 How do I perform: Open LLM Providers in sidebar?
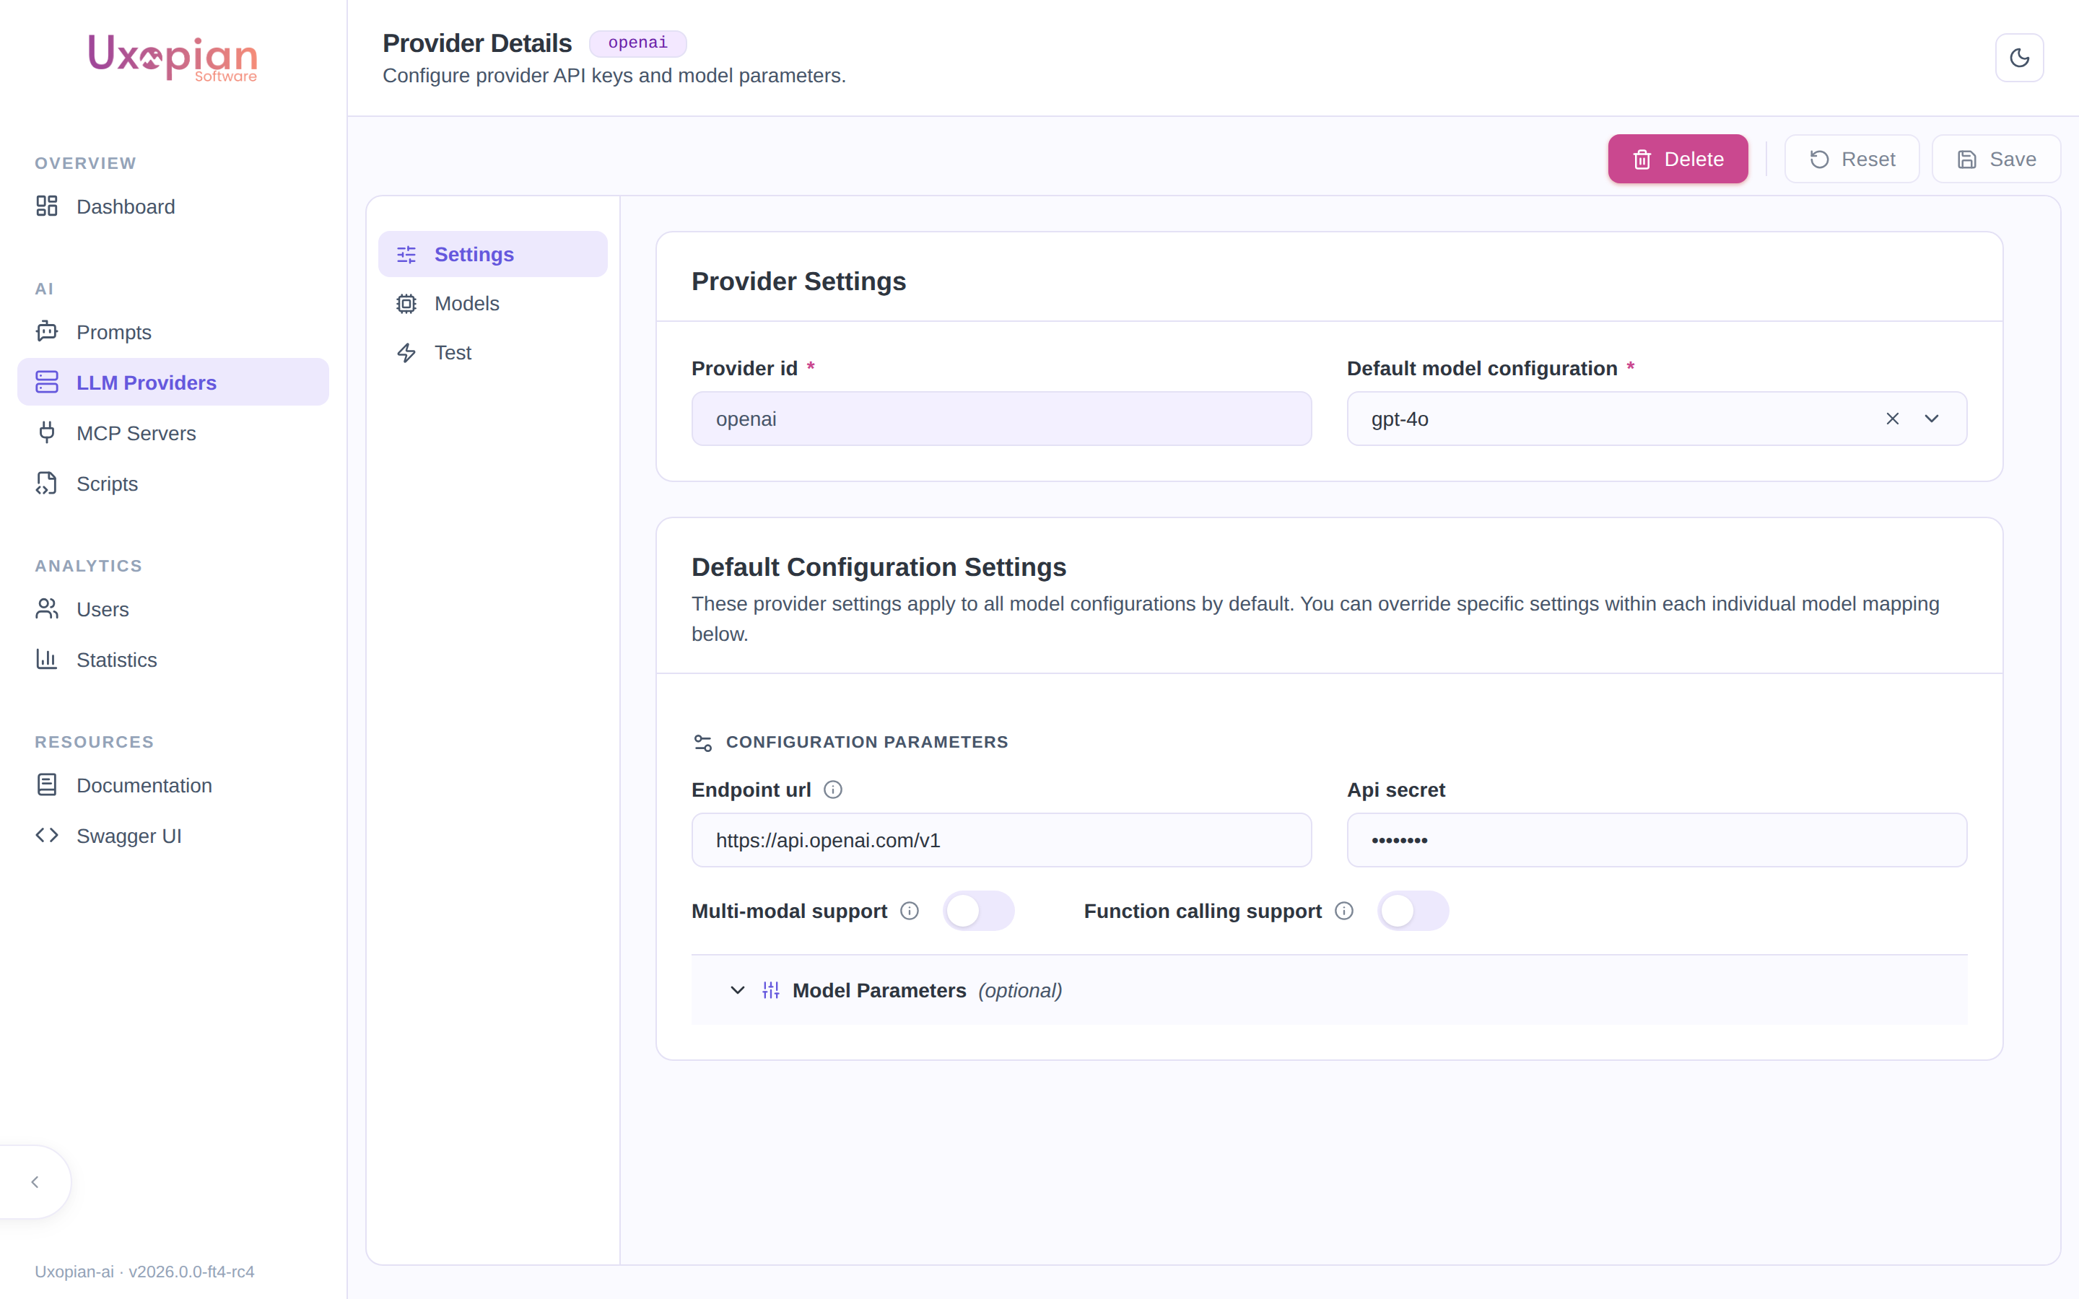point(173,382)
